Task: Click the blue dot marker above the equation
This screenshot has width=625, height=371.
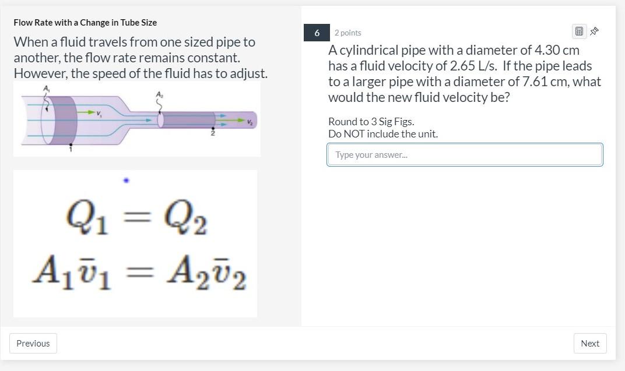Action: 126,181
